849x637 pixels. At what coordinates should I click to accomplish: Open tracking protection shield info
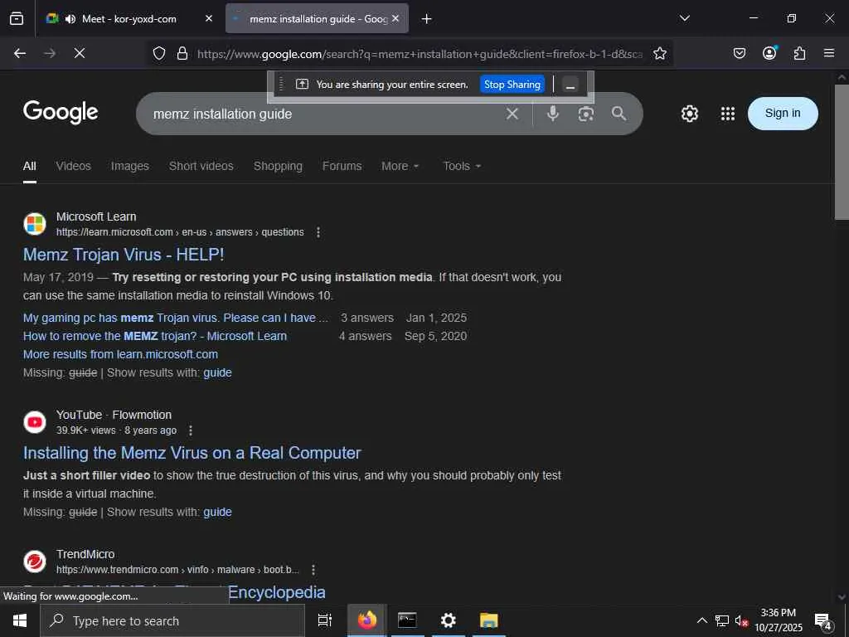click(x=158, y=53)
